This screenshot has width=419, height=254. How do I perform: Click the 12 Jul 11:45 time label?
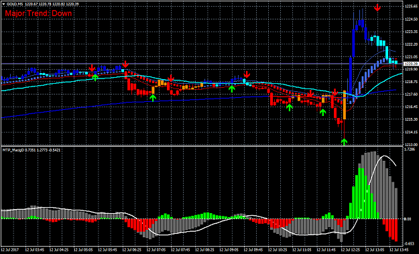[x=326, y=250]
